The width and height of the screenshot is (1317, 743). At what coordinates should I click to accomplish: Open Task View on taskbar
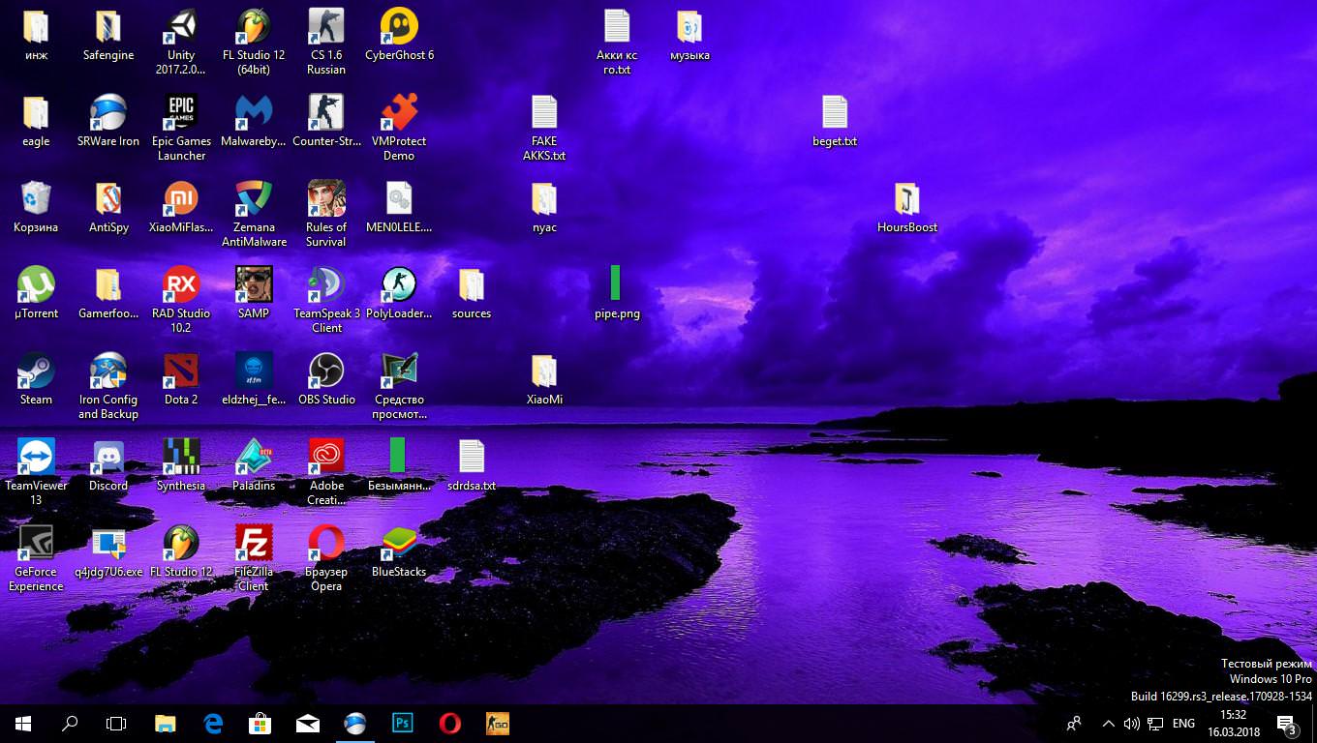tap(116, 723)
